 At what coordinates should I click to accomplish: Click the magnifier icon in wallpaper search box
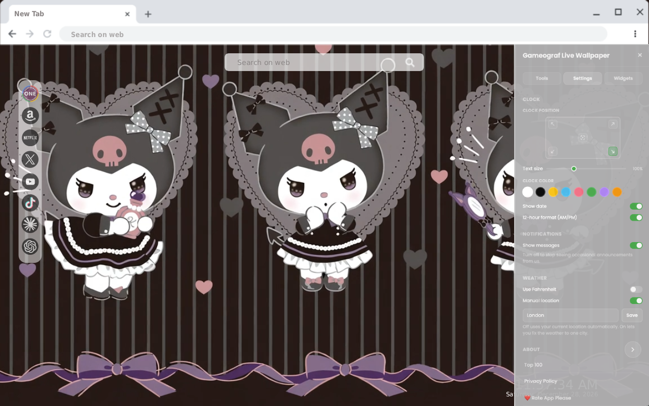[x=410, y=62]
